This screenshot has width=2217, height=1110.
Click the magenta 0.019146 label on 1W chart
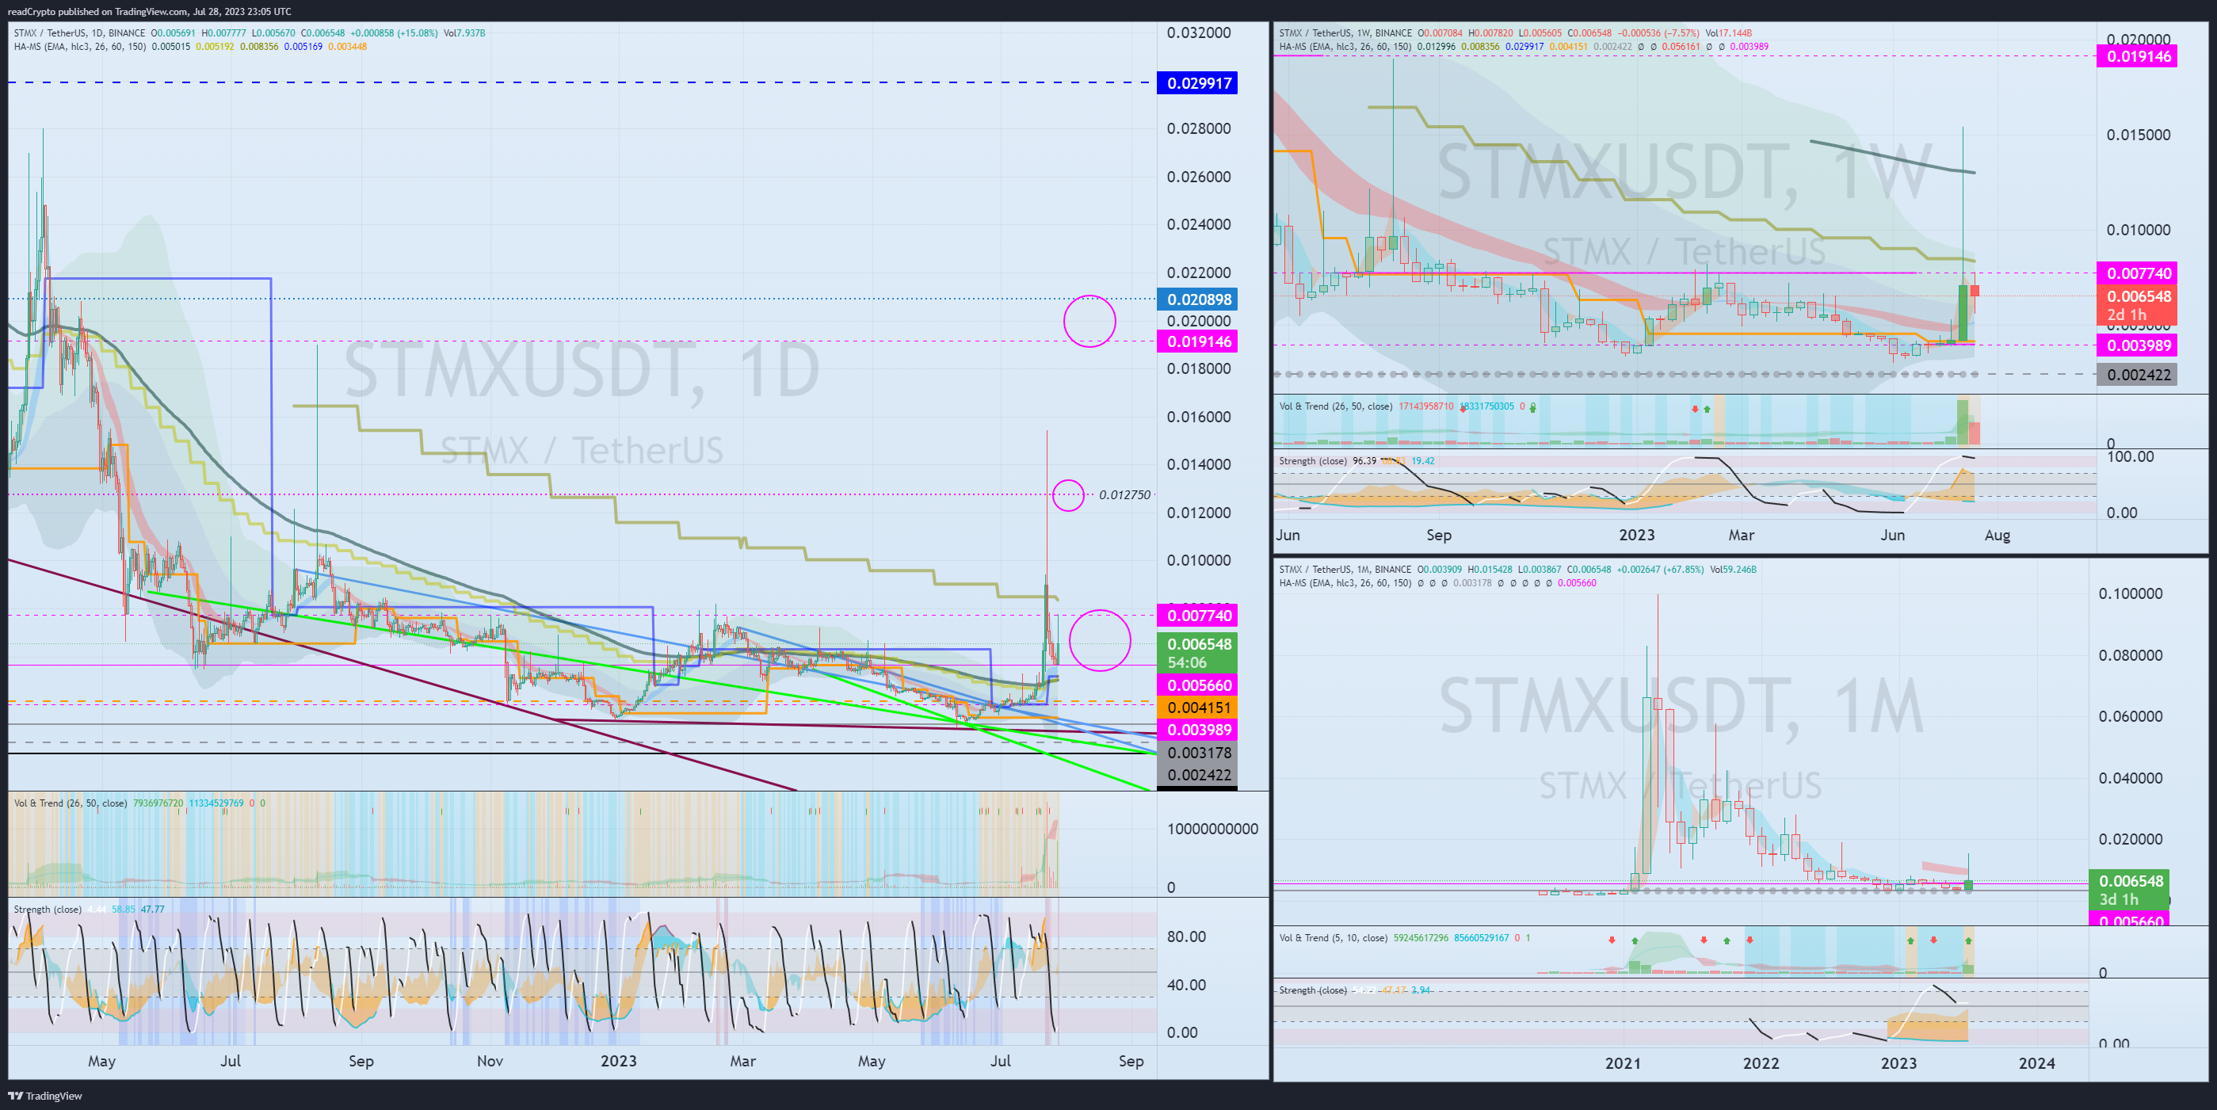point(2137,57)
